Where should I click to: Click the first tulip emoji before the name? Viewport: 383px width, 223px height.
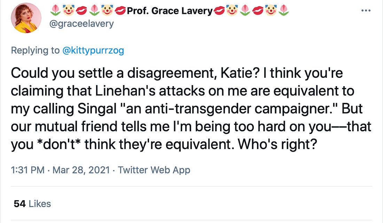tap(56, 11)
